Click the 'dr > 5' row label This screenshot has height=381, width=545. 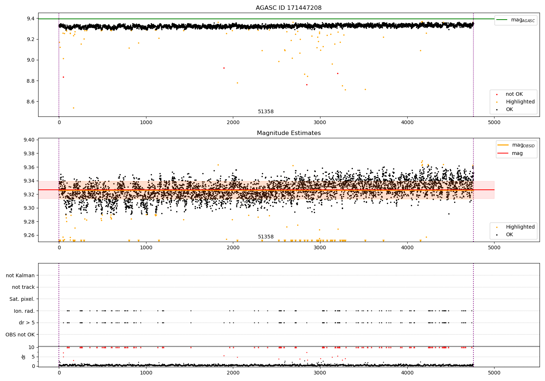[x=27, y=323]
